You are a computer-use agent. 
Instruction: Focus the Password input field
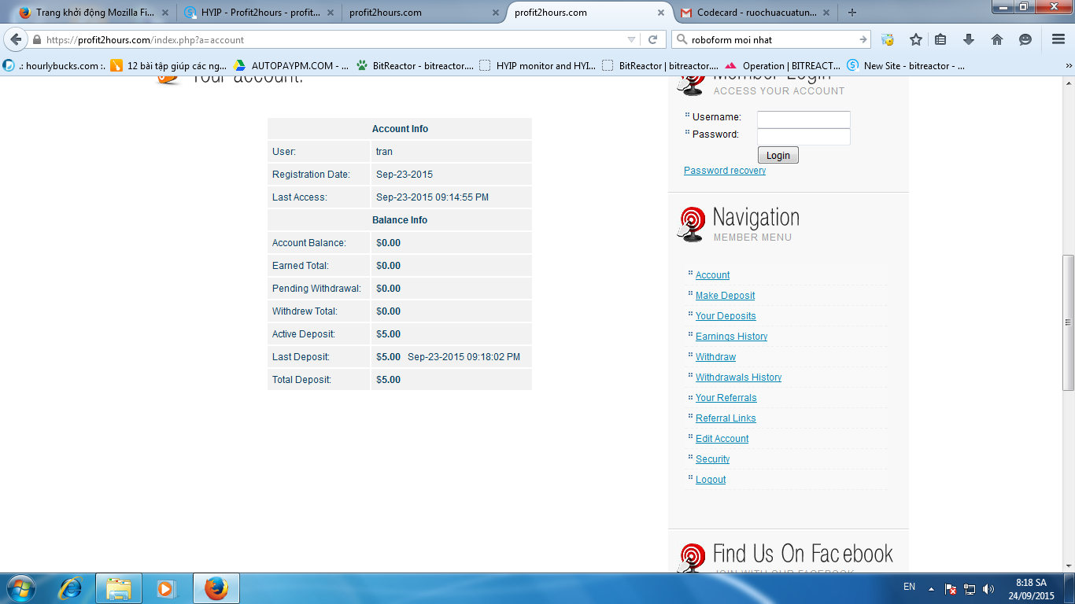pyautogui.click(x=803, y=137)
